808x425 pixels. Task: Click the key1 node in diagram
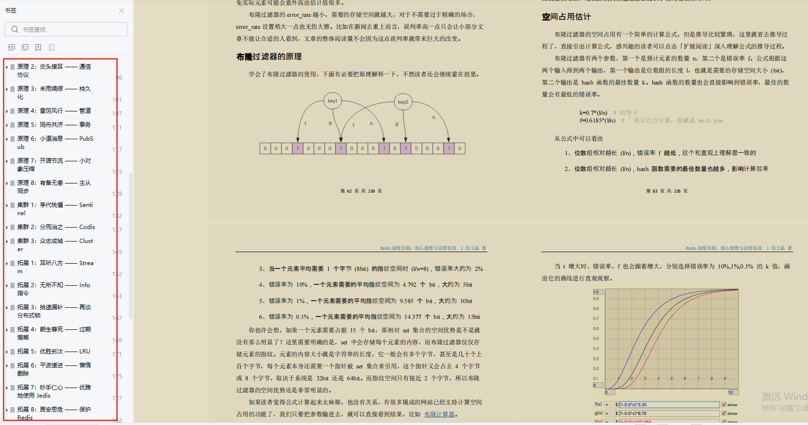(x=333, y=101)
